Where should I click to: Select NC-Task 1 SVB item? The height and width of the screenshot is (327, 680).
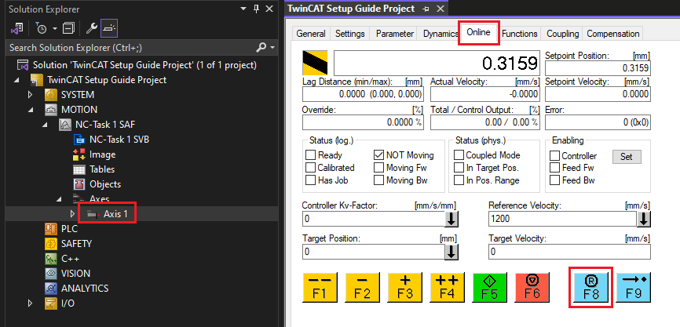(x=119, y=140)
